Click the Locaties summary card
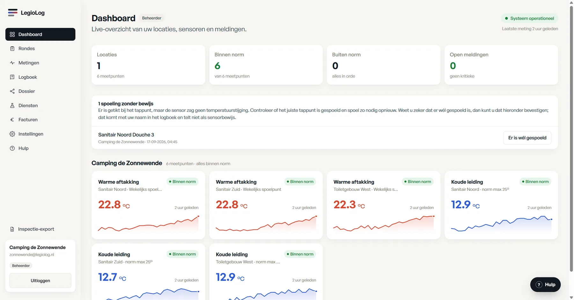The image size is (574, 300). (148, 65)
